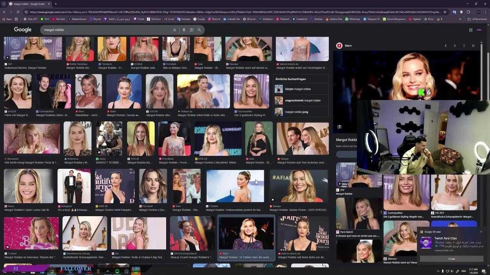Show previous image in Stern preview panel
This screenshot has width=490, height=275.
(x=446, y=45)
